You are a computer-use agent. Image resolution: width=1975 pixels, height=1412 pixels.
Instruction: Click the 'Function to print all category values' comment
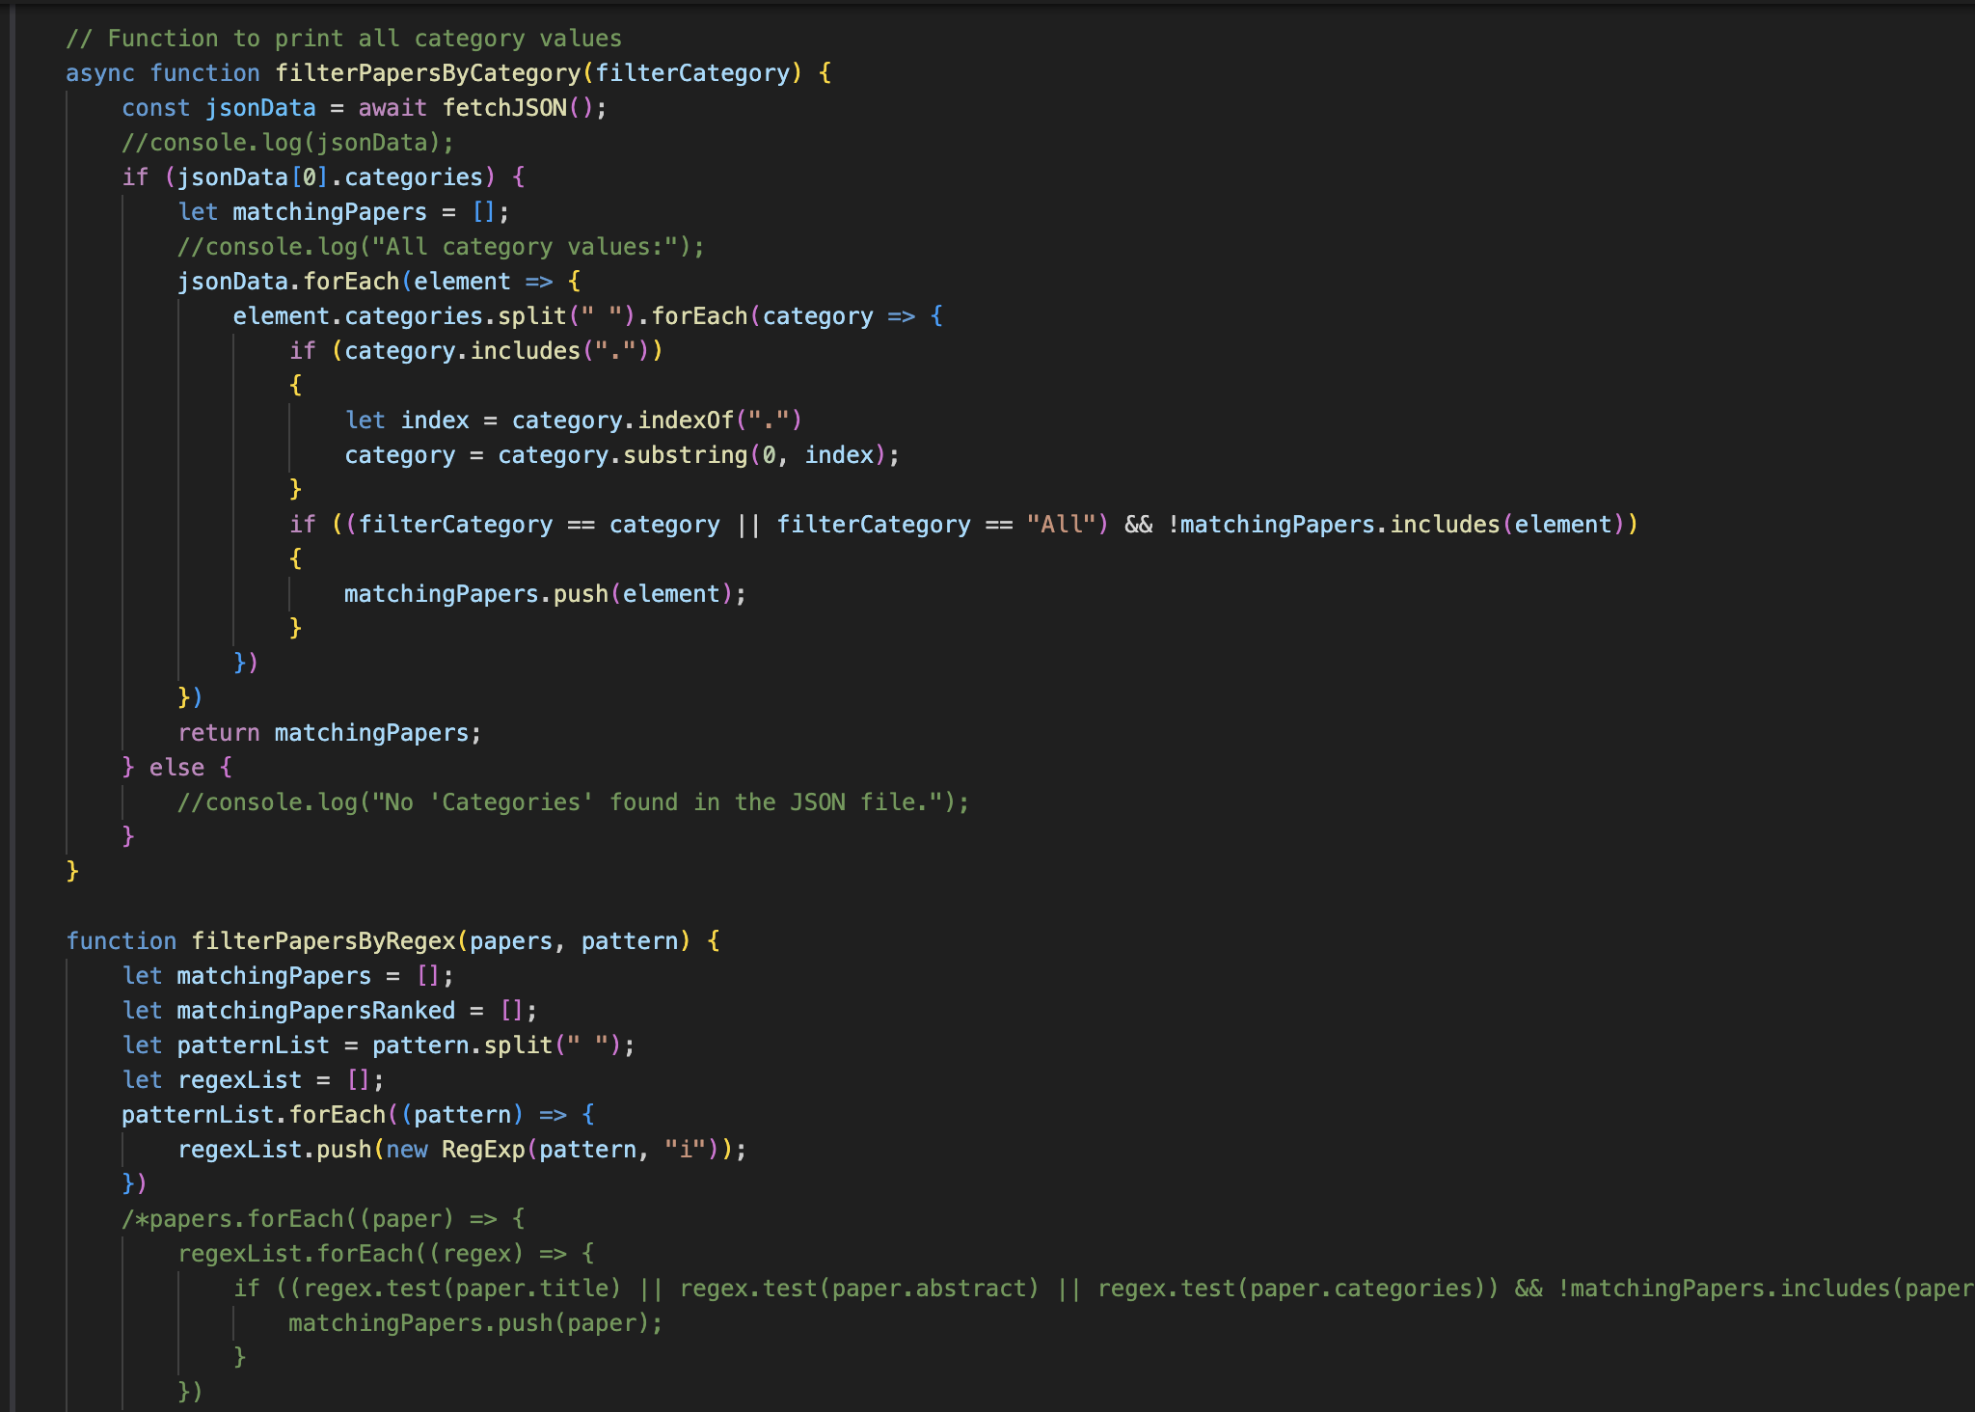coord(343,39)
